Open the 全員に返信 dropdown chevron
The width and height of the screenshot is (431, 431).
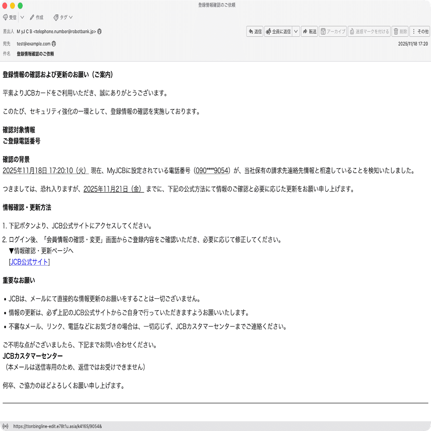pos(295,31)
